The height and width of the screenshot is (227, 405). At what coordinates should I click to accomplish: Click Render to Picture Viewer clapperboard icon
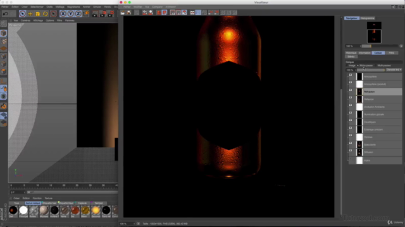pyautogui.click(x=103, y=14)
